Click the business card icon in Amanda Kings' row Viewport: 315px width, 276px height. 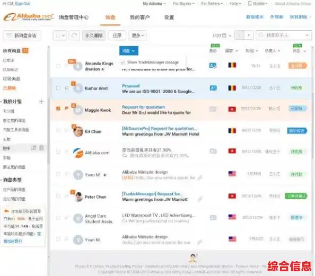coord(213,65)
